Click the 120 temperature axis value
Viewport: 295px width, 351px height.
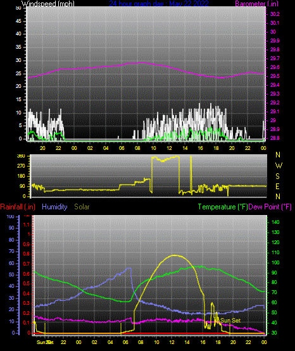(275, 242)
